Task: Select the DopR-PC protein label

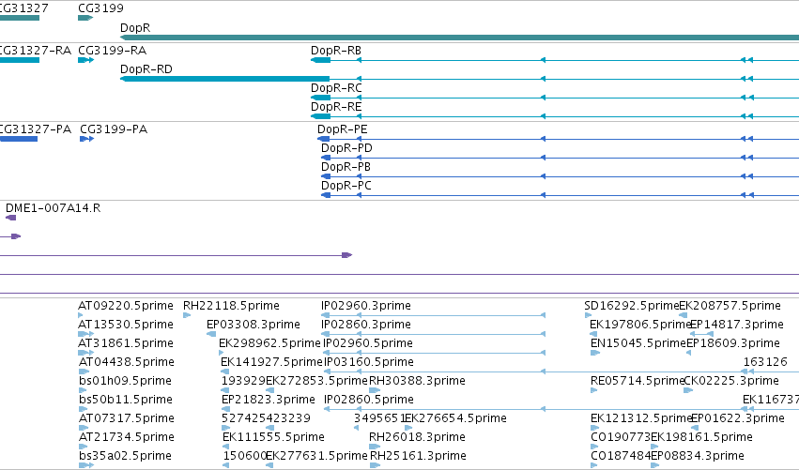Action: pyautogui.click(x=346, y=186)
